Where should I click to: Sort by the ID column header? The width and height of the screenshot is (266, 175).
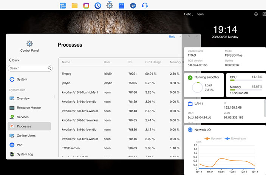130,62
